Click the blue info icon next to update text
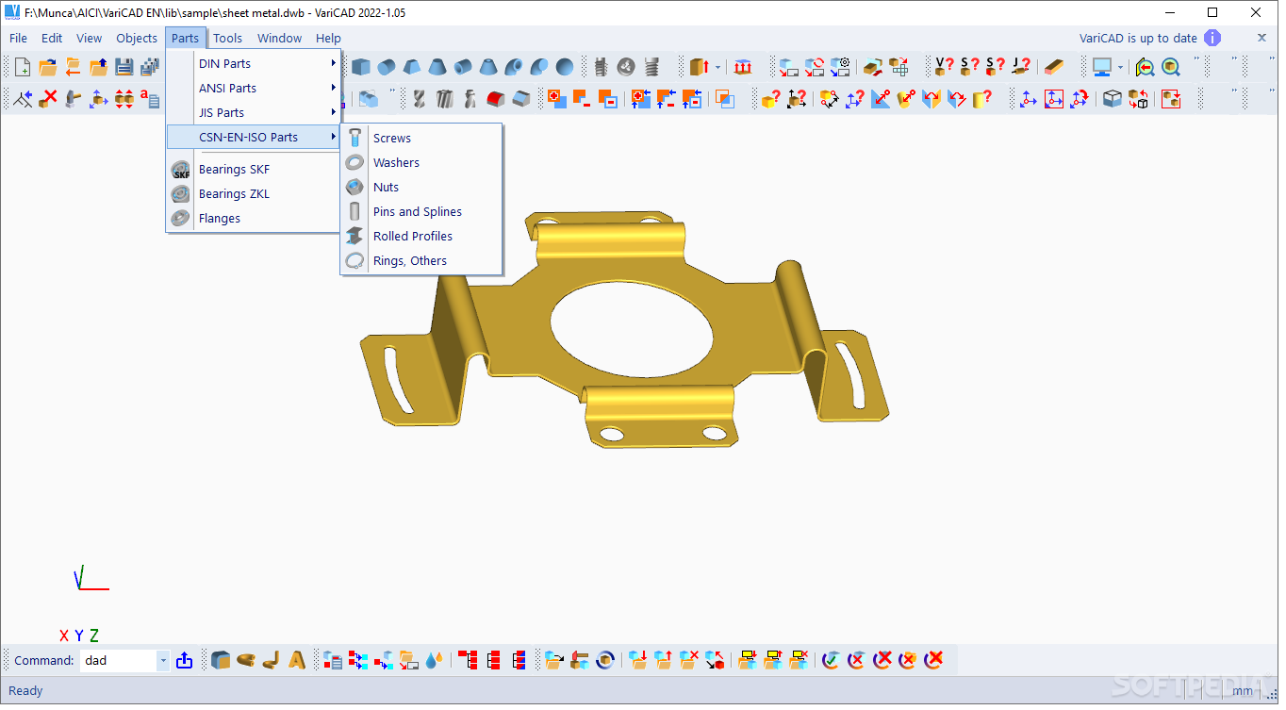The image size is (1286, 710). [1212, 38]
